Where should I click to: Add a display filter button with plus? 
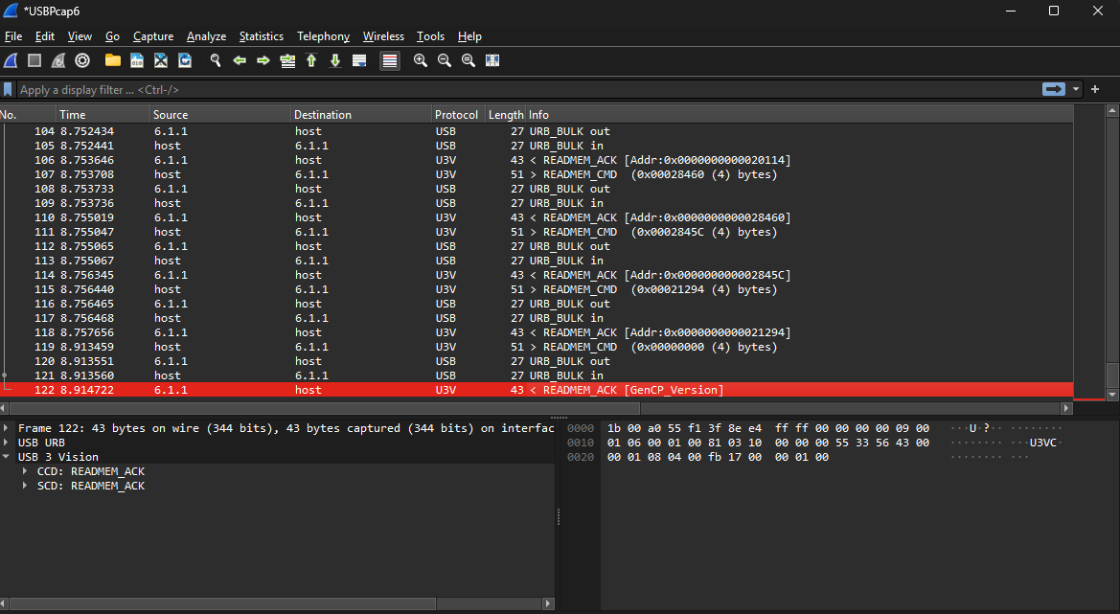1095,89
